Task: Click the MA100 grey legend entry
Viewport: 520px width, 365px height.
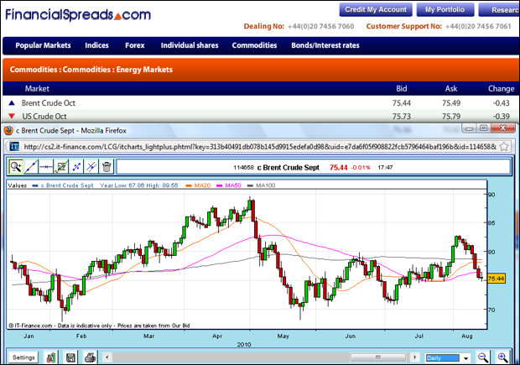Action: coord(262,185)
